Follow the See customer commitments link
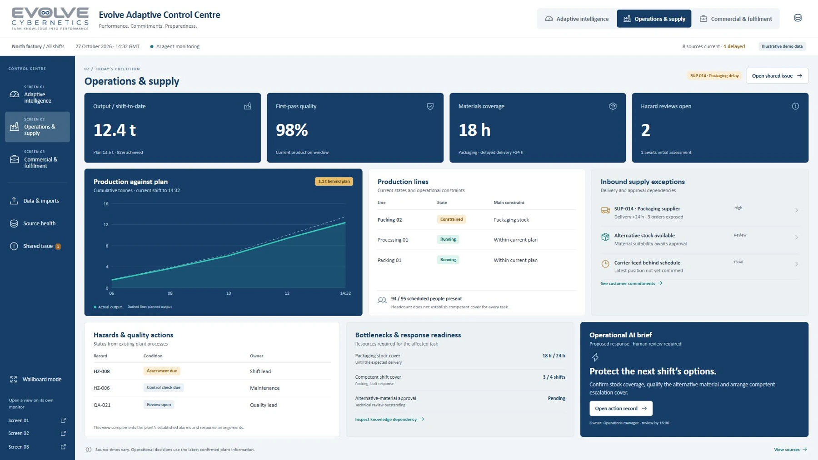This screenshot has width=818, height=460. tap(631, 283)
